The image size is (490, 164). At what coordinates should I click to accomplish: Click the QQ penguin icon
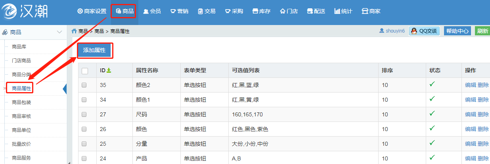pyautogui.click(x=414, y=31)
